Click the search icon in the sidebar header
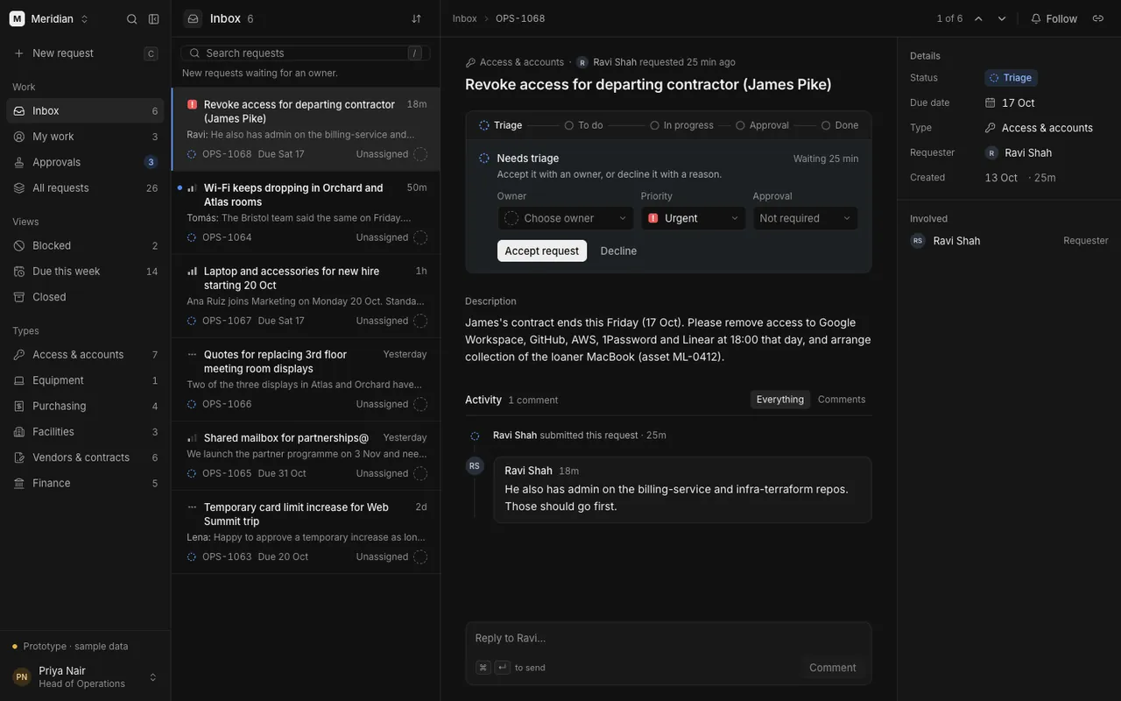1121x701 pixels. point(132,18)
